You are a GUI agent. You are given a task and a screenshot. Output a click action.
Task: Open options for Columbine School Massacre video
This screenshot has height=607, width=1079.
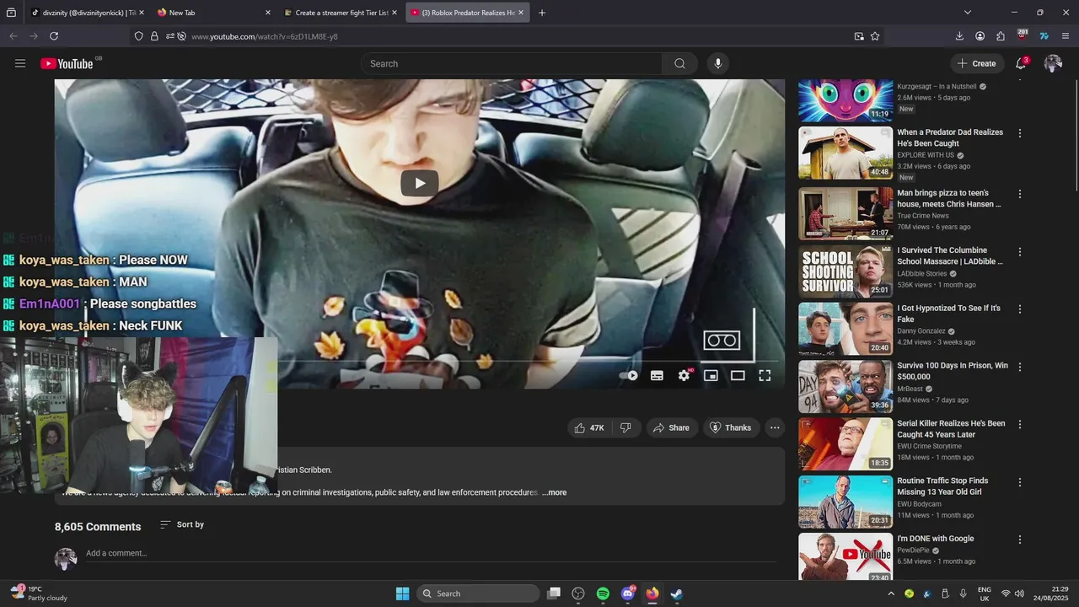click(x=1020, y=252)
